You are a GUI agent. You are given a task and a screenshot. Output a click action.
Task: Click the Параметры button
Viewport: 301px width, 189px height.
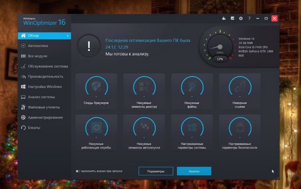pyautogui.click(x=156, y=171)
